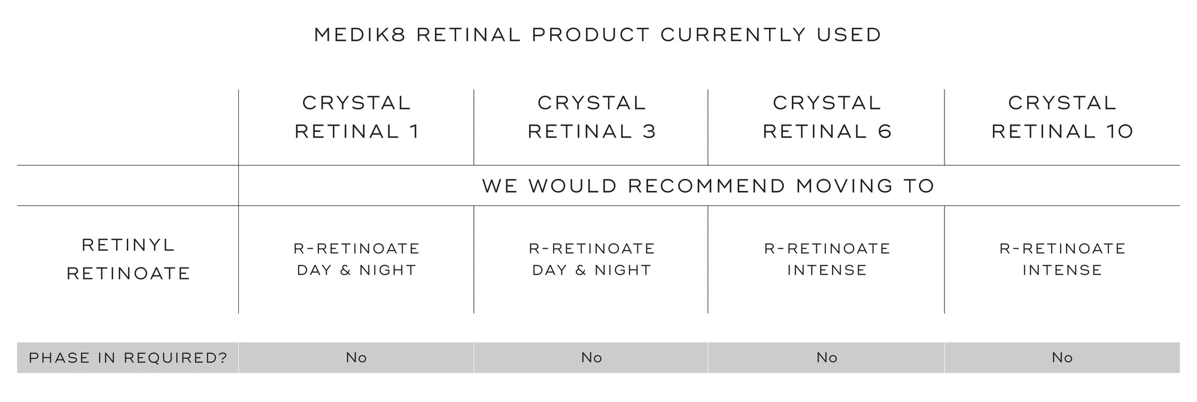Select the Crystal Retinal 6 column header
Image resolution: width=1197 pixels, height=402 pixels.
(x=827, y=117)
